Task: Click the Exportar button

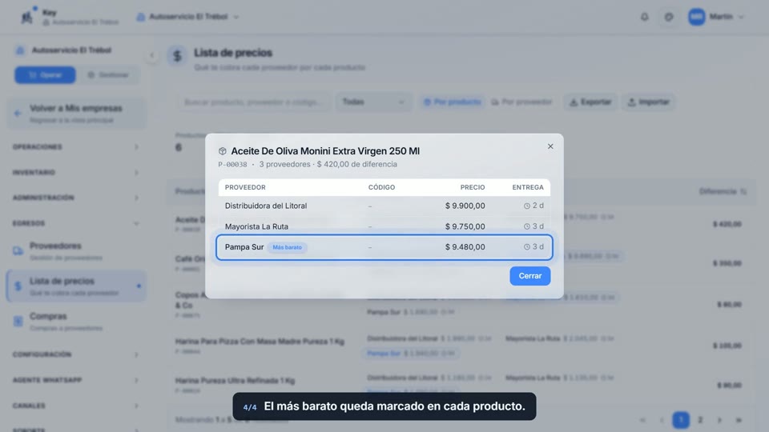Action: tap(590, 102)
